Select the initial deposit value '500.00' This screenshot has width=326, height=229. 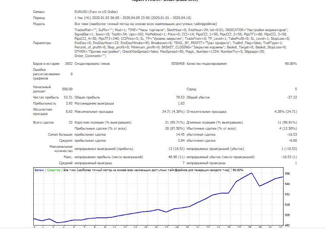pyautogui.click(x=67, y=89)
